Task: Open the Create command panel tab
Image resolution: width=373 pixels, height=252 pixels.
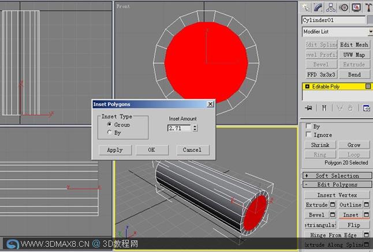Action: pos(305,8)
